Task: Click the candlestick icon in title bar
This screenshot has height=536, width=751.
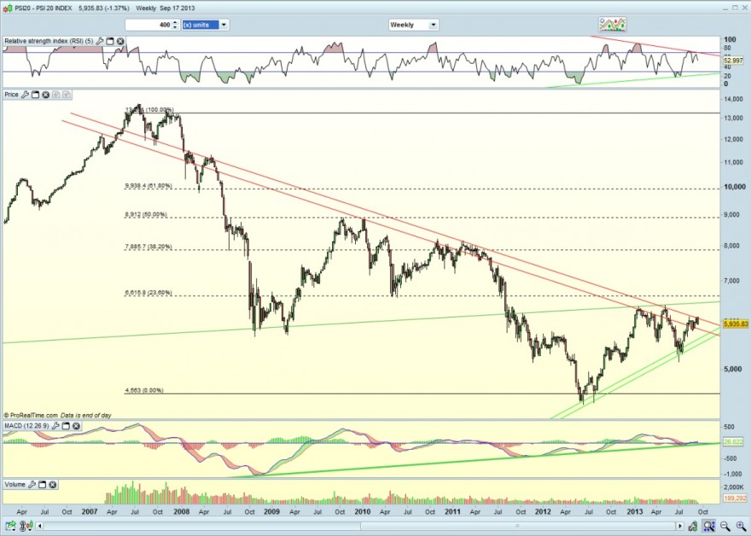Action: 8,9
